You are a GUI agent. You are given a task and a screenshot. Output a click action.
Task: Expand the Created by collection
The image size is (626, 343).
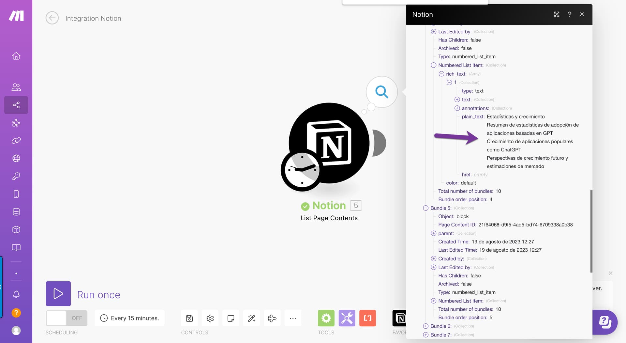click(x=434, y=259)
